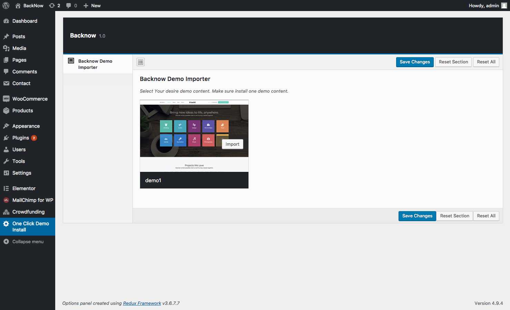This screenshot has width=510, height=310.
Task: Select the demo1 preview thumbnail
Action: click(194, 136)
